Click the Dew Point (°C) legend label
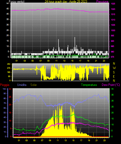The image size is (121, 144). pyautogui.click(x=111, y=85)
